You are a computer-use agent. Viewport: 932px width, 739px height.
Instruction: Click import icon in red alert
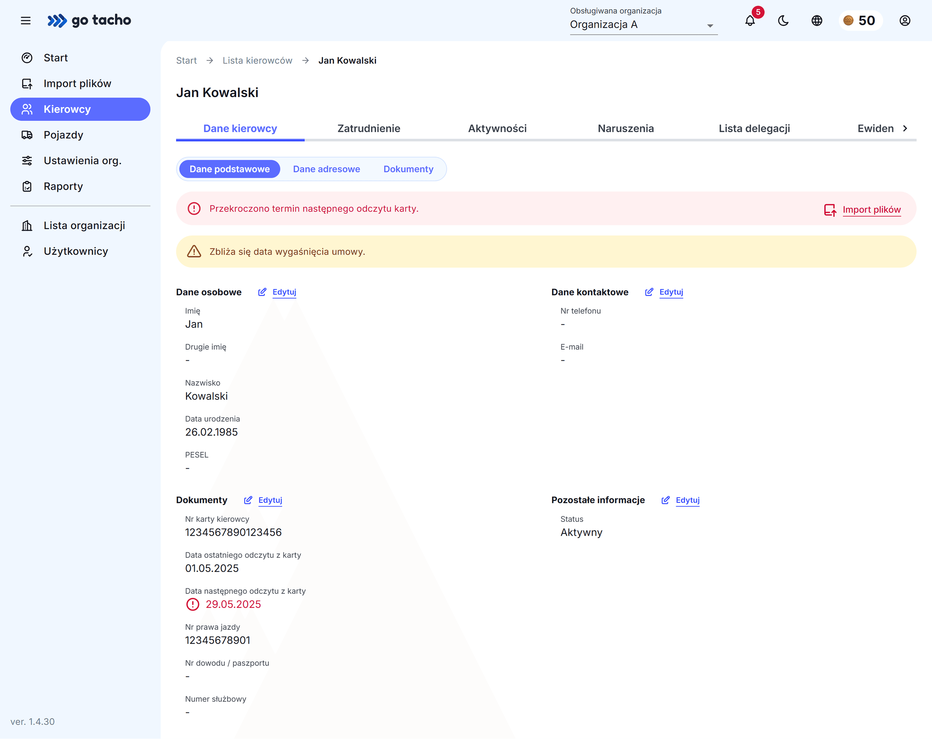(830, 210)
